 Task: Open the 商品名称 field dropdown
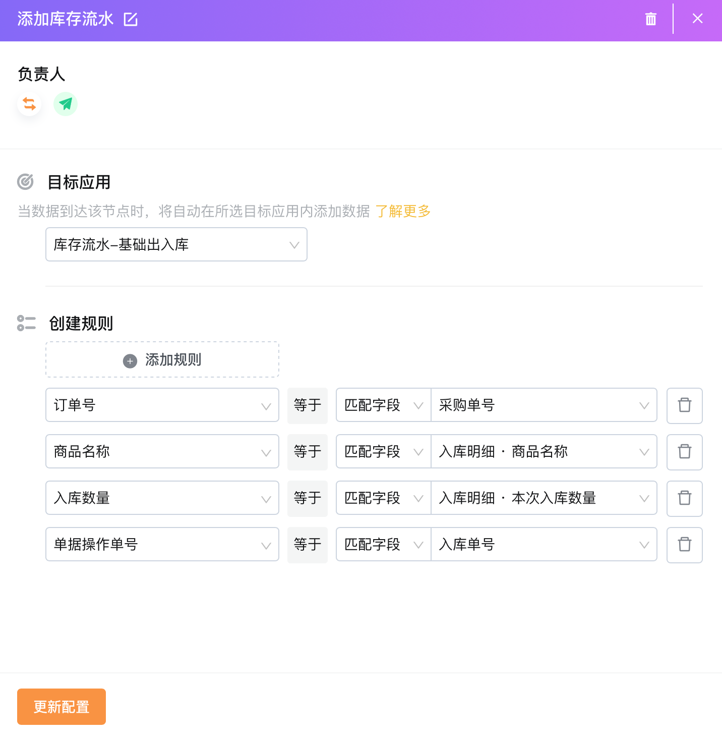(x=162, y=451)
